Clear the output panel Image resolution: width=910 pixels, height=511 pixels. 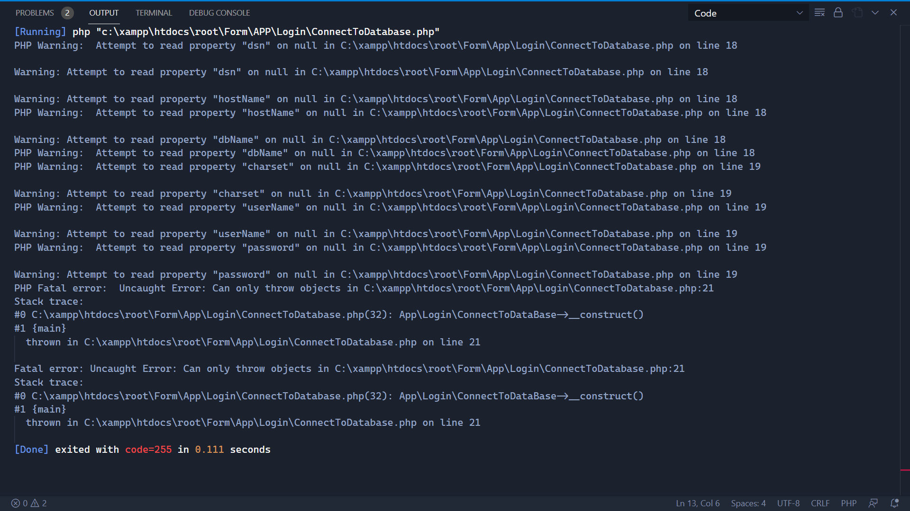(819, 13)
